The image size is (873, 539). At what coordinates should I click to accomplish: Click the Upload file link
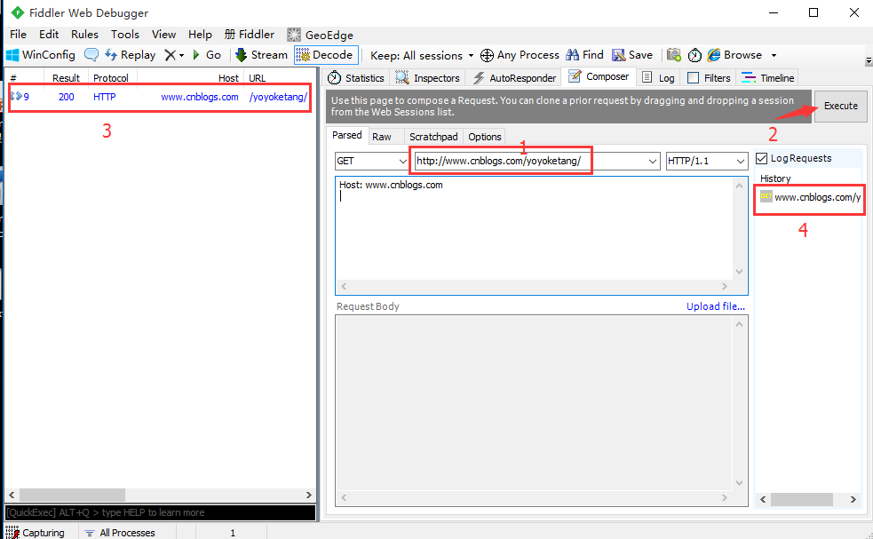click(x=716, y=305)
